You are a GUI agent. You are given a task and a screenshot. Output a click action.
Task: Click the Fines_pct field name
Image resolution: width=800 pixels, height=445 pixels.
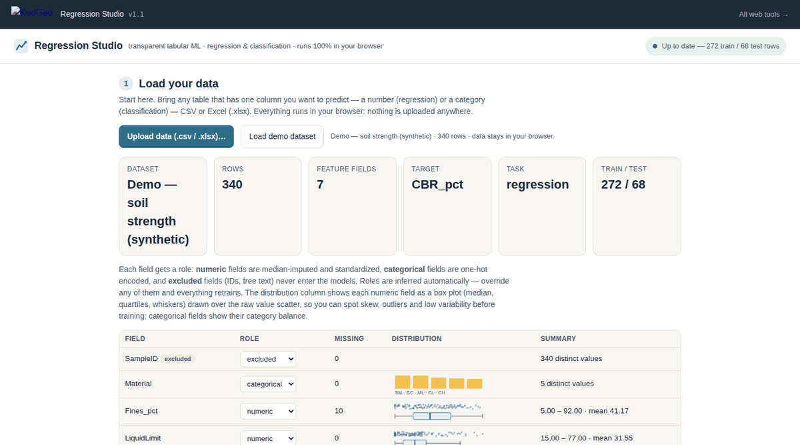pos(141,411)
